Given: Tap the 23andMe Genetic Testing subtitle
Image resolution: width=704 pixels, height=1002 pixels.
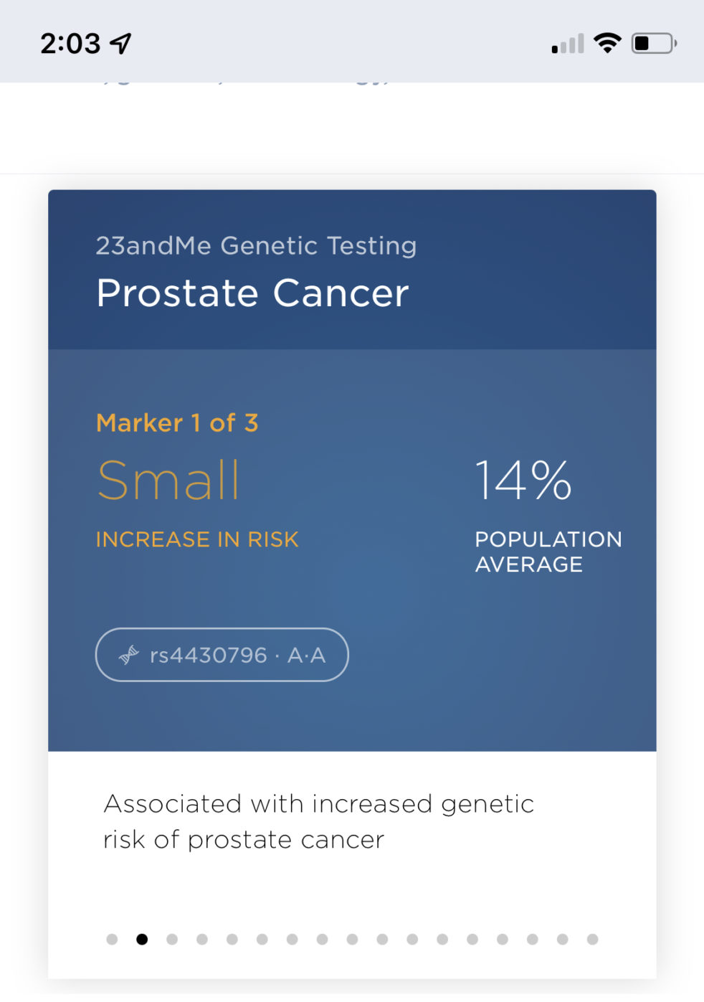Looking at the screenshot, I should pyautogui.click(x=256, y=246).
